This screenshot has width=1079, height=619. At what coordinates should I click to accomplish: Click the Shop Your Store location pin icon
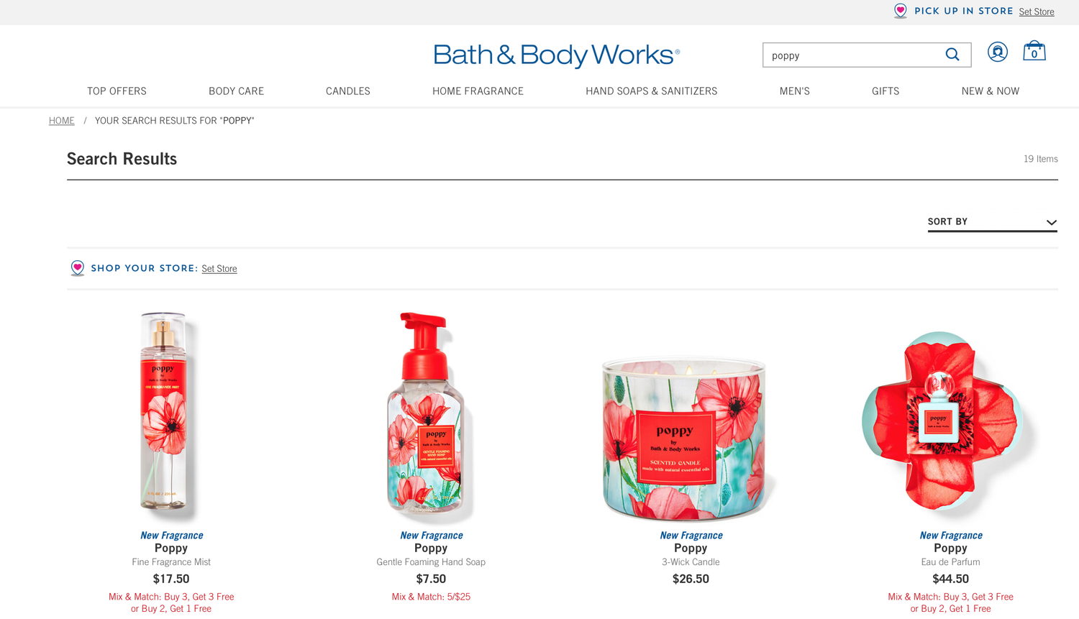[78, 268]
